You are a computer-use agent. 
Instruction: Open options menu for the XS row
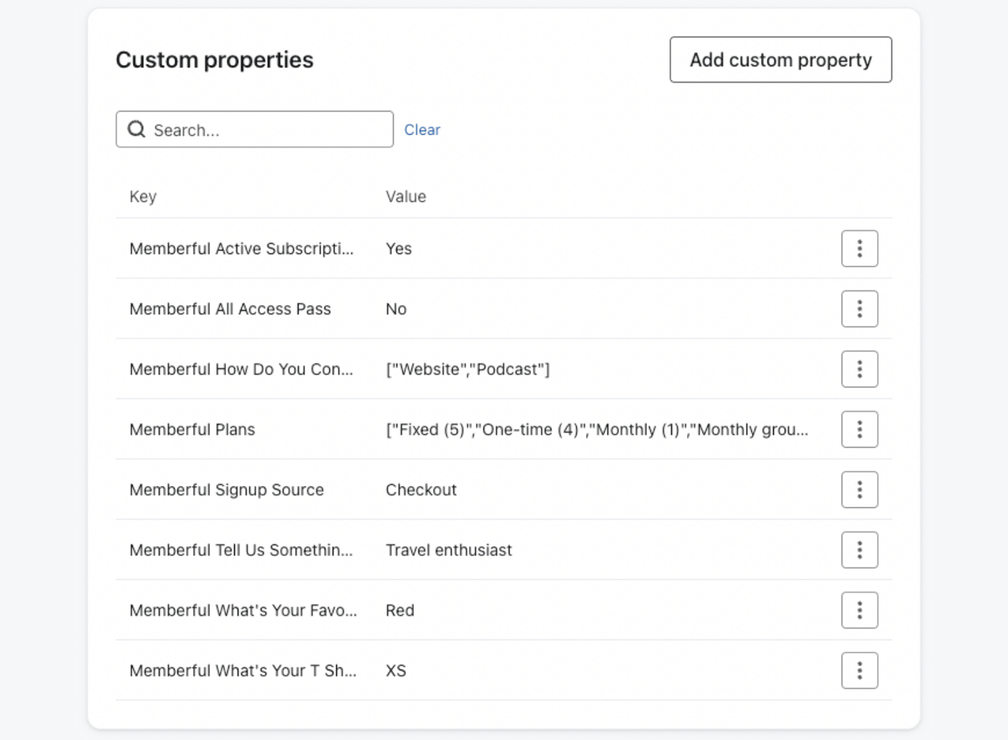click(859, 670)
